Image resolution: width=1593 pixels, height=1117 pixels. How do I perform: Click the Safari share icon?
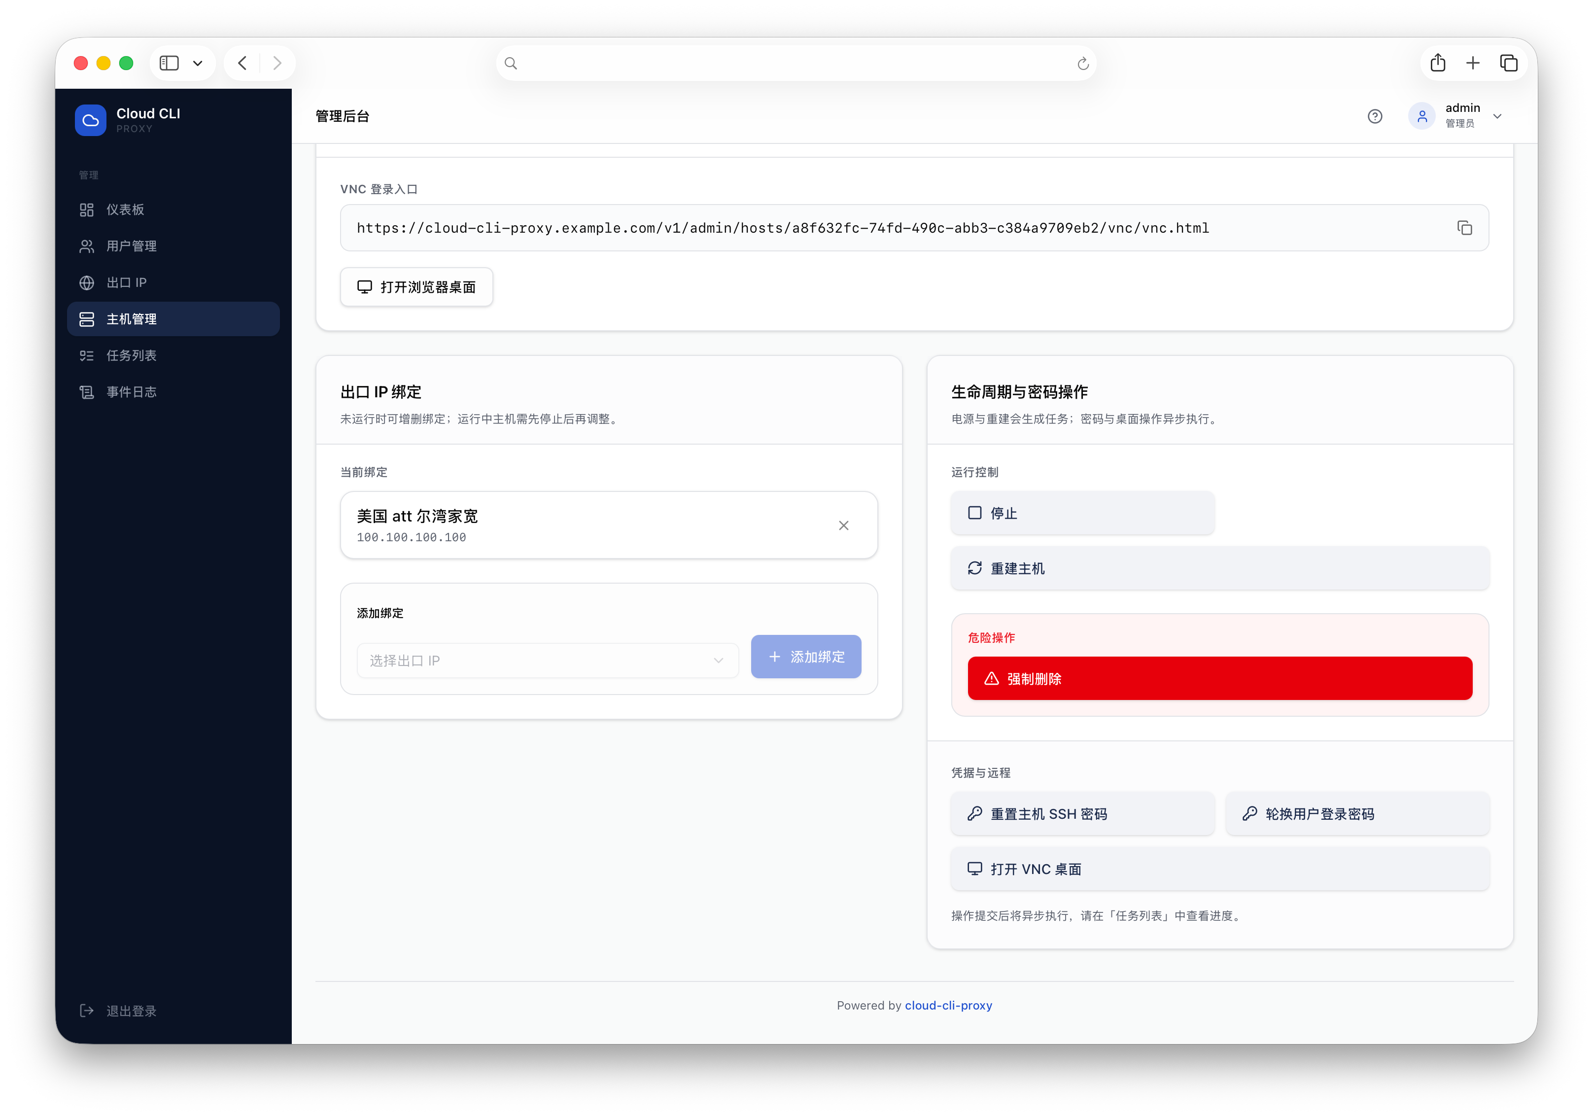click(x=1438, y=63)
